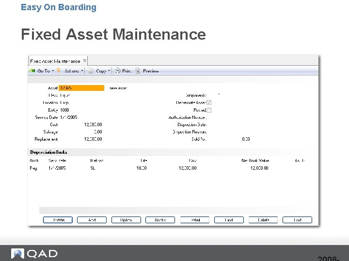Image resolution: width=349 pixels, height=261 pixels.
Task: Click the Copy pages icon
Action: click(x=90, y=71)
